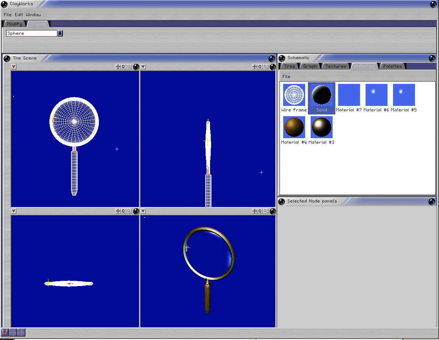Toggle the rightmost grid button in bottom bar
439x340 pixels.
[x=21, y=332]
